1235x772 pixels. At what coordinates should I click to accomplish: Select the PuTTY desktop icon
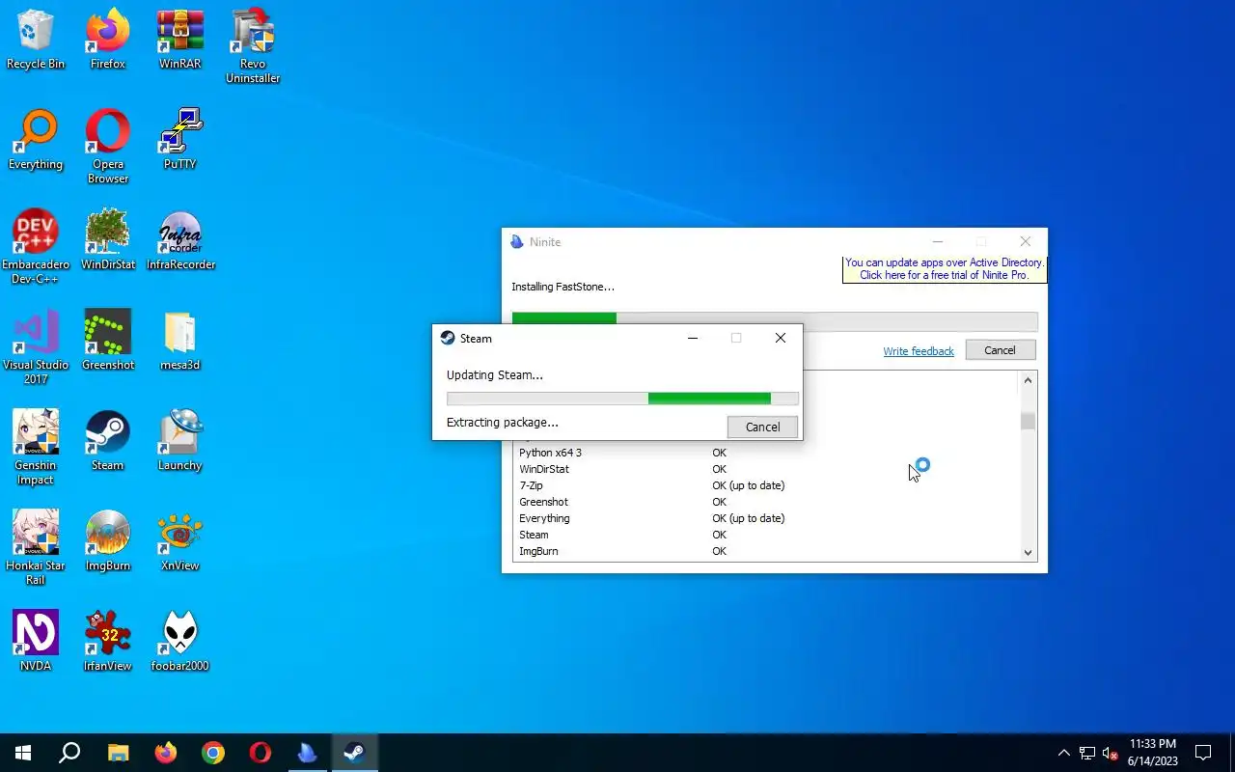point(180,140)
